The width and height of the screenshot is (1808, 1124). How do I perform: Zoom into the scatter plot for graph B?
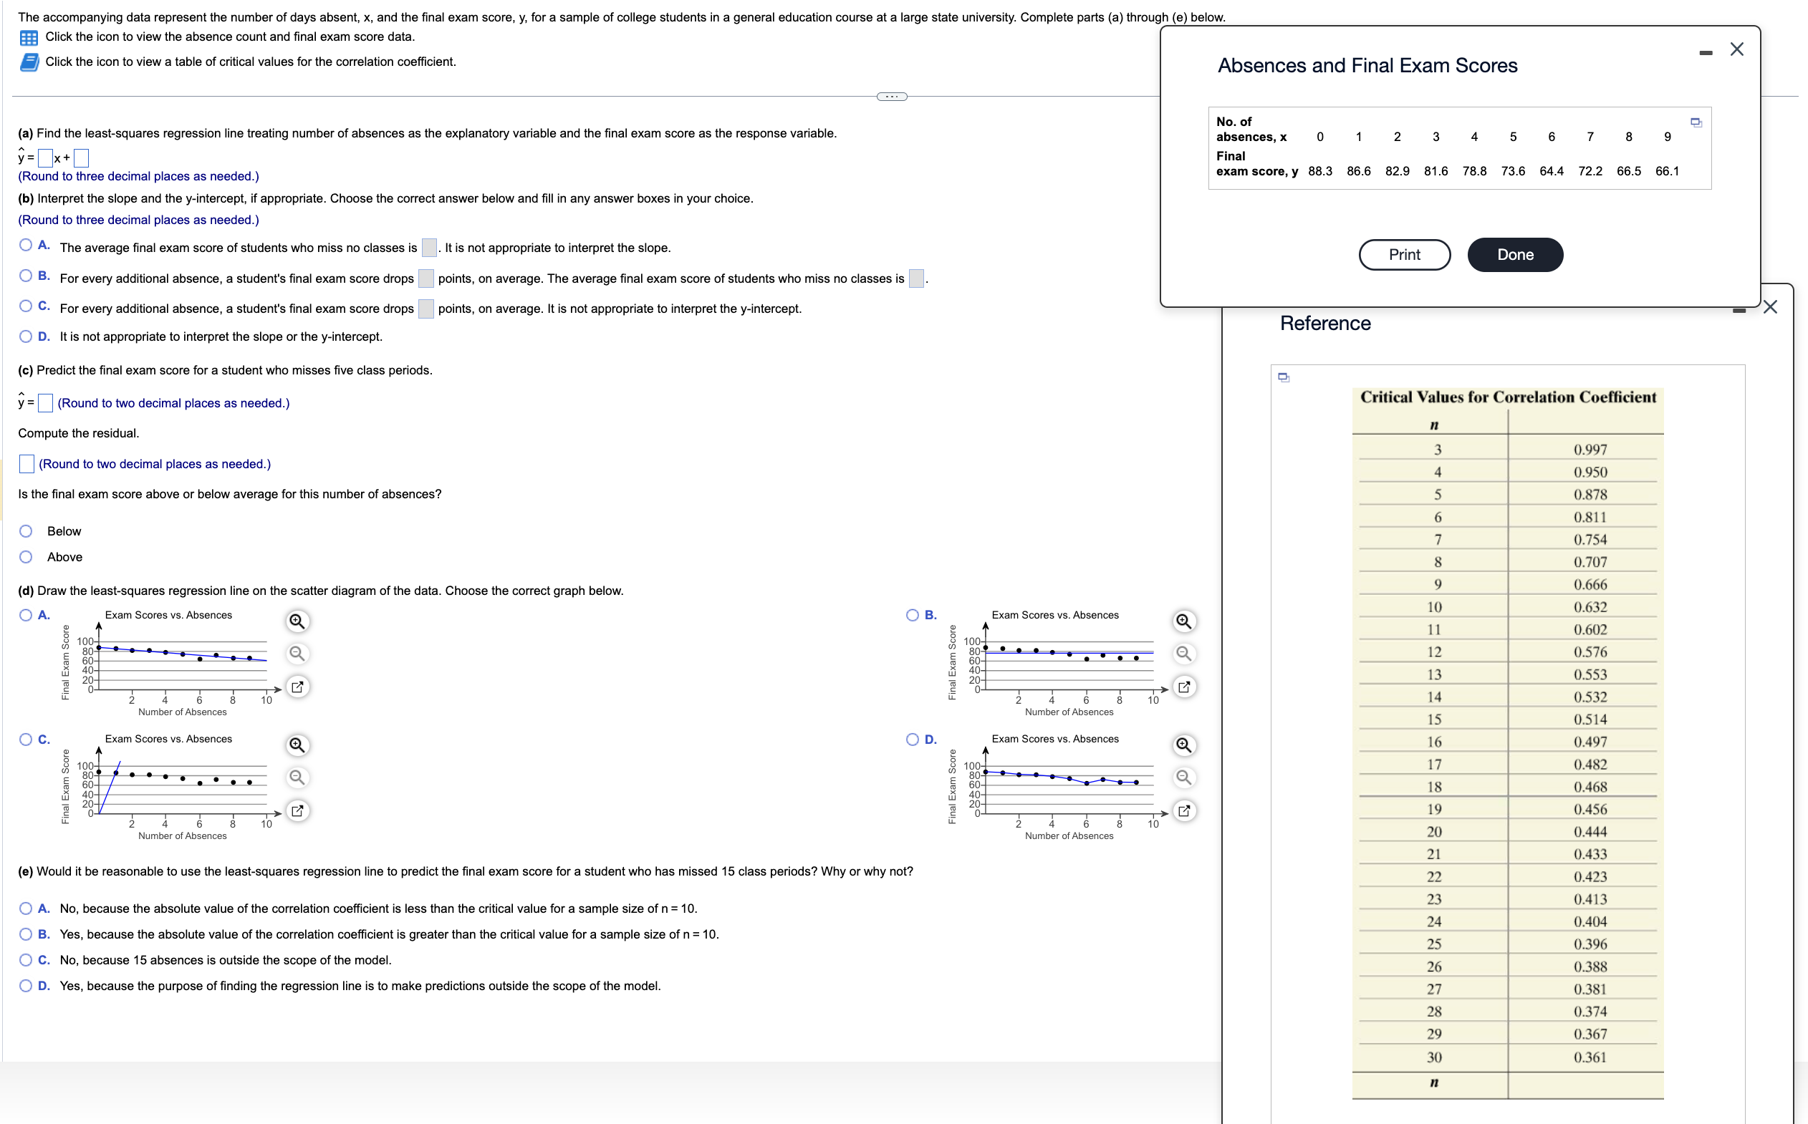(1185, 621)
